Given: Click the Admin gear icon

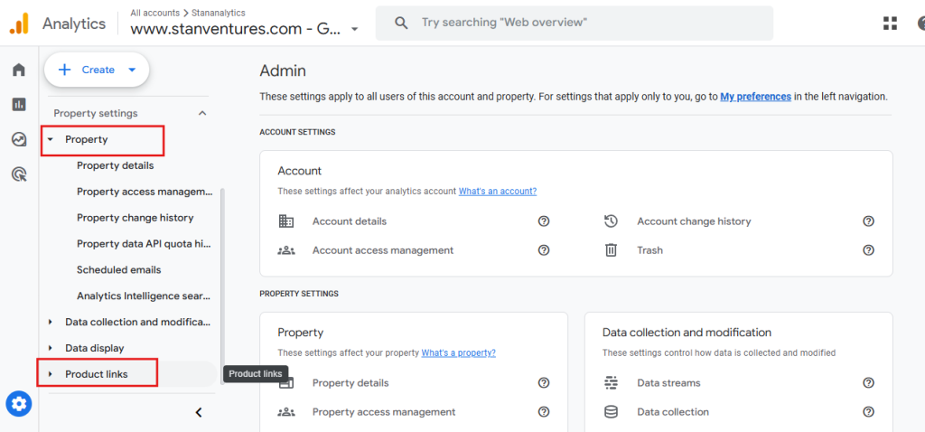Looking at the screenshot, I should click(x=19, y=404).
